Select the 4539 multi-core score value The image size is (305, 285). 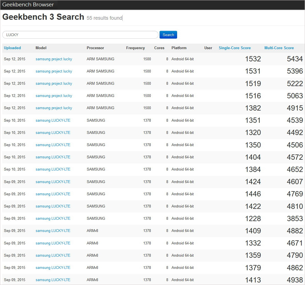295,120
